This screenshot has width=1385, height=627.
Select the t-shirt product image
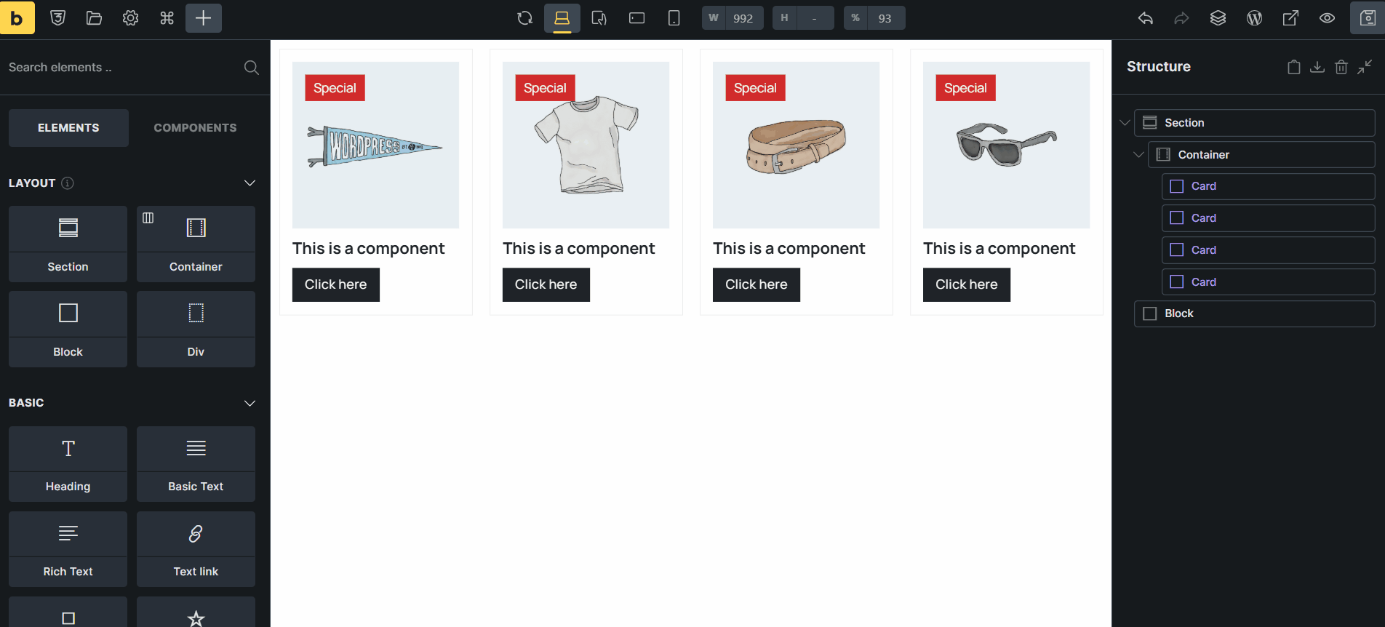coord(586,145)
